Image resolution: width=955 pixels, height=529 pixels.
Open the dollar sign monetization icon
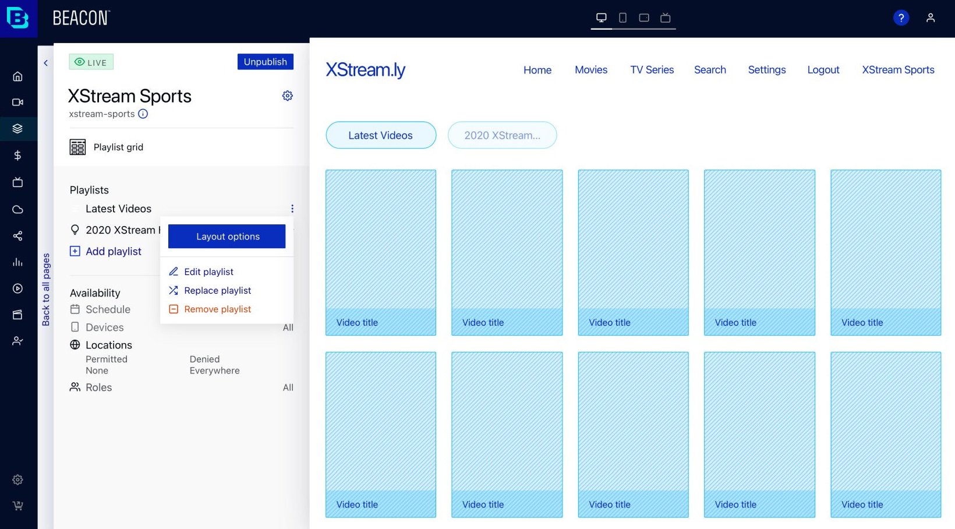17,156
